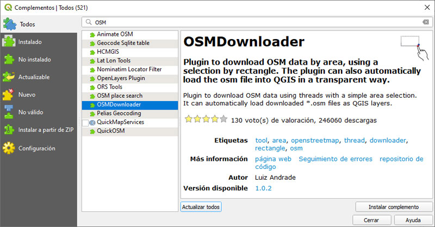This screenshot has width=435, height=227.
Task: Select Lat Lon Tools row
Action: click(x=130, y=61)
